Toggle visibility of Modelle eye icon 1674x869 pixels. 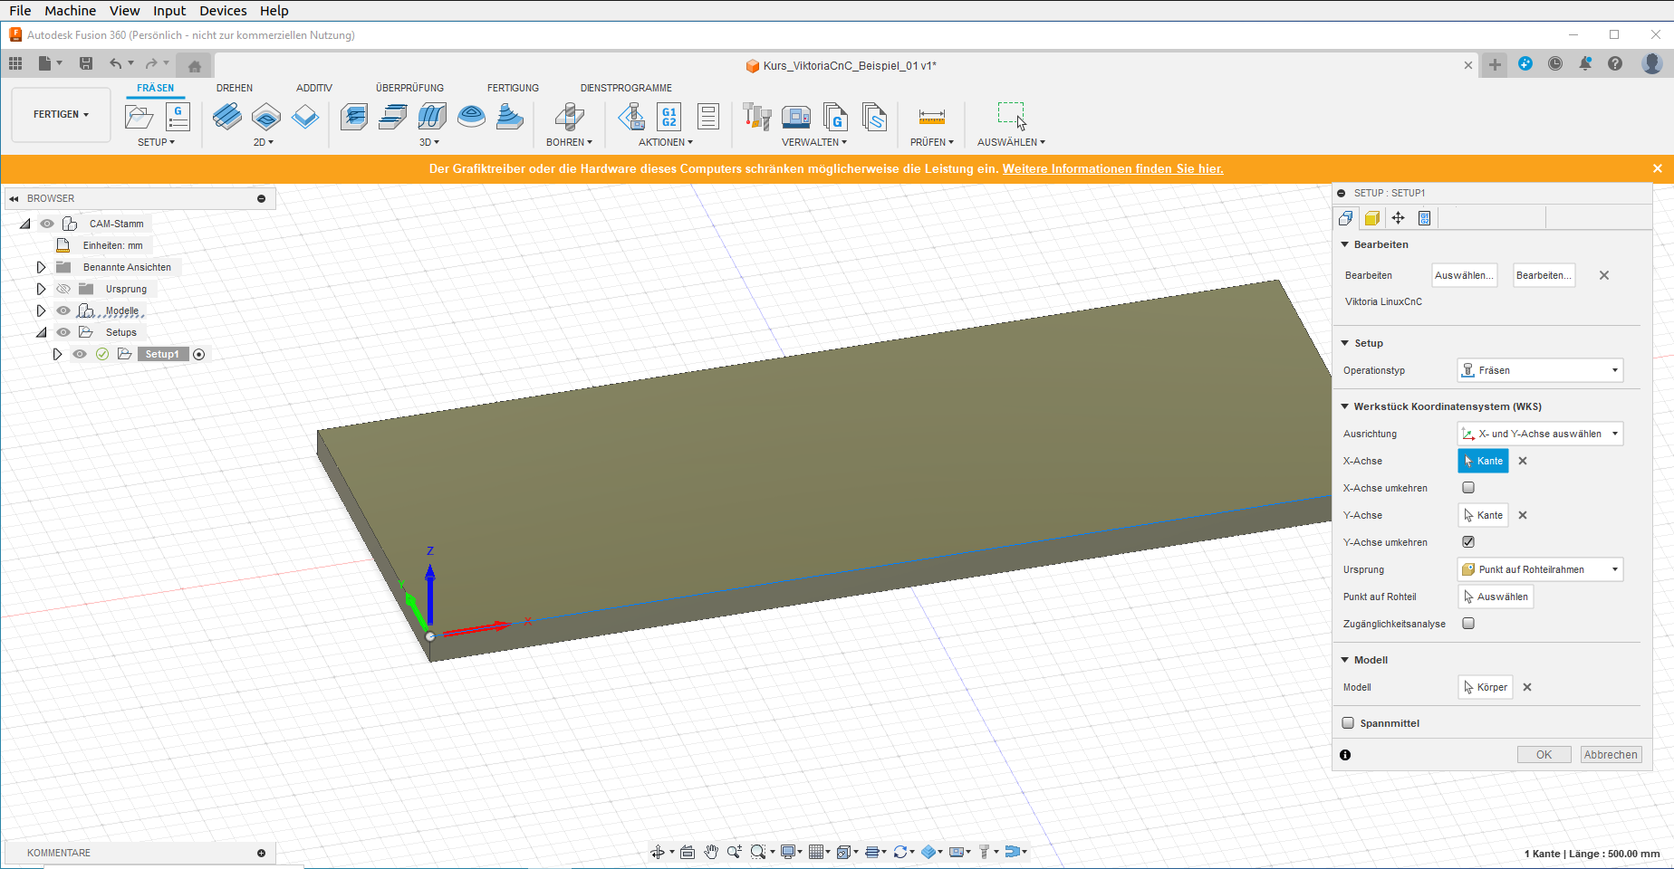coord(63,310)
